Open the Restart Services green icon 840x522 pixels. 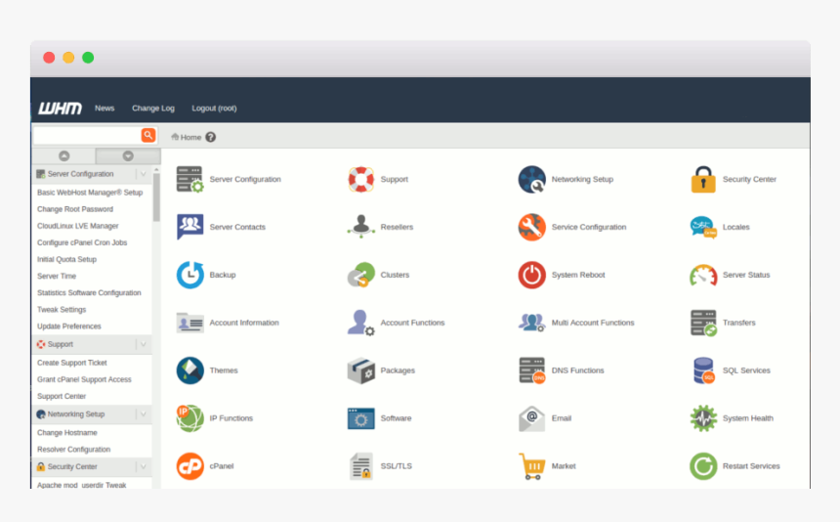703,466
